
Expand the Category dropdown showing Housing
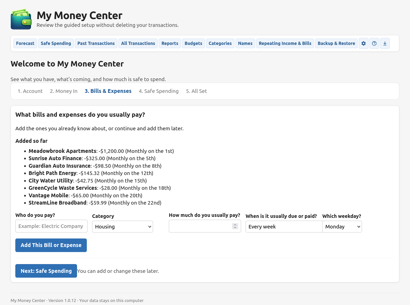122,227
